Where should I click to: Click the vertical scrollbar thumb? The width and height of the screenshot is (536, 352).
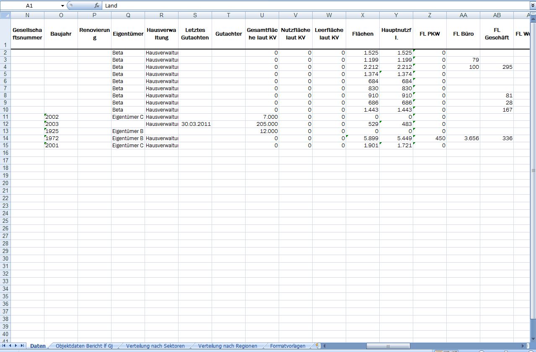click(533, 171)
